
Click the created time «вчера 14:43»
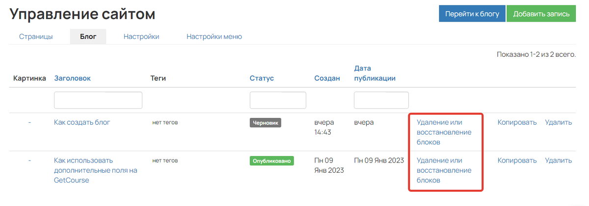point(324,127)
